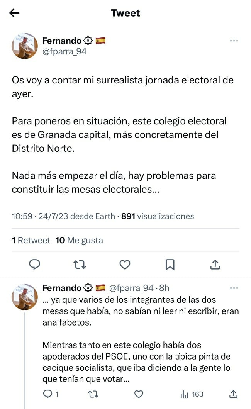Share the main tweet
251x409 pixels.
click(x=215, y=264)
